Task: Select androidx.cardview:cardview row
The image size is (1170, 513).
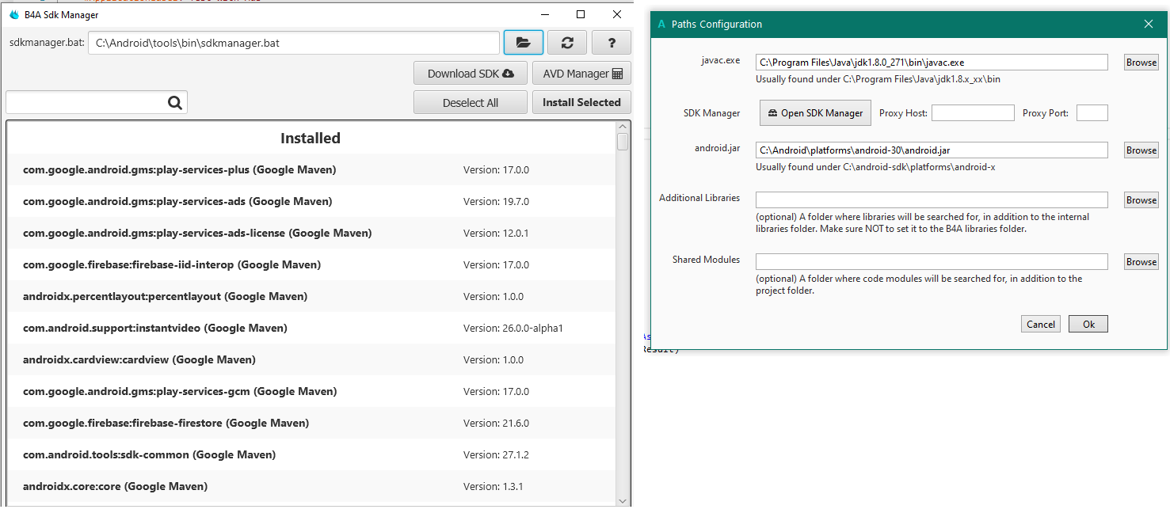Action: click(311, 359)
